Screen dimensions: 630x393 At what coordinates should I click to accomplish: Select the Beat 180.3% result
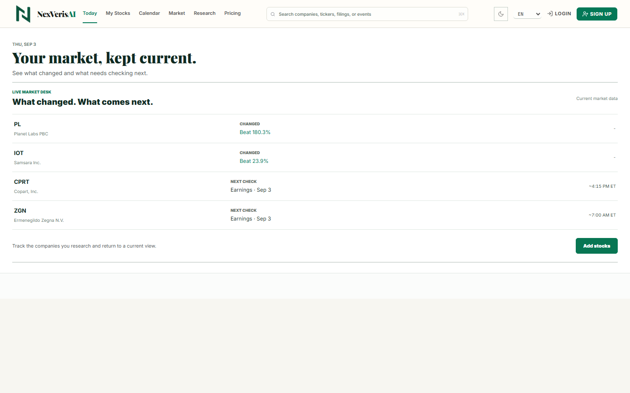click(255, 132)
